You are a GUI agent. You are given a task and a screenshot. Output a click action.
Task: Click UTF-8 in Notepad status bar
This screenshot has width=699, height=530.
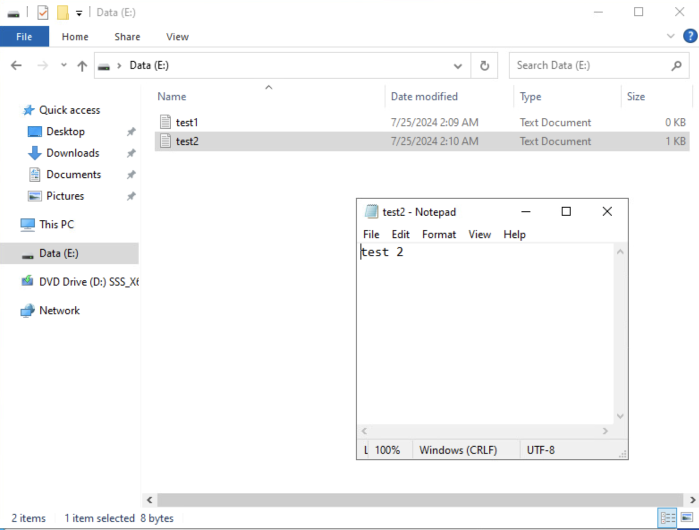(x=540, y=450)
